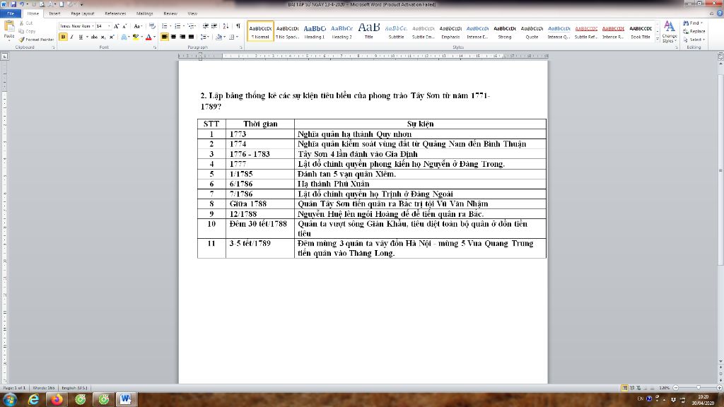The width and height of the screenshot is (724, 407).
Task: Click the zoom slider handle
Action: tap(698, 388)
